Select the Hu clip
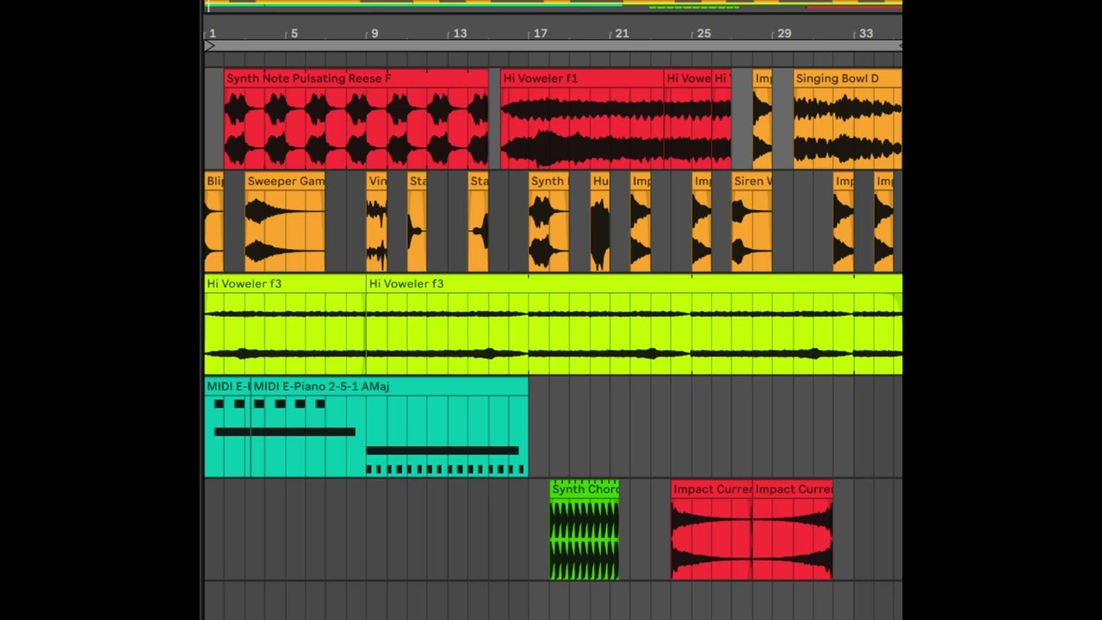1102x620 pixels. pyautogui.click(x=600, y=222)
